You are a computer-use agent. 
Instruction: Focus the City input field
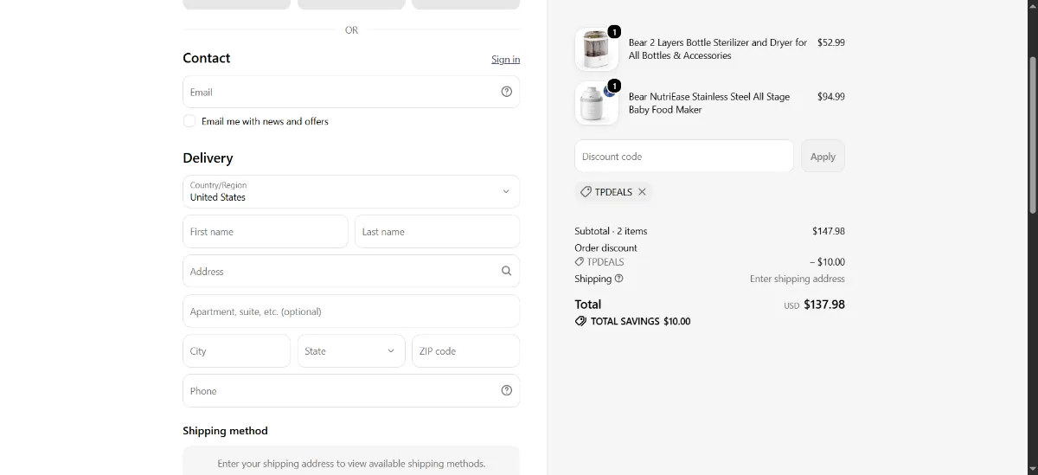[236, 350]
